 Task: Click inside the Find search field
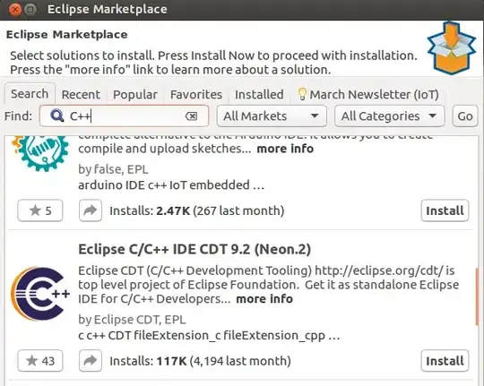pyautogui.click(x=124, y=116)
